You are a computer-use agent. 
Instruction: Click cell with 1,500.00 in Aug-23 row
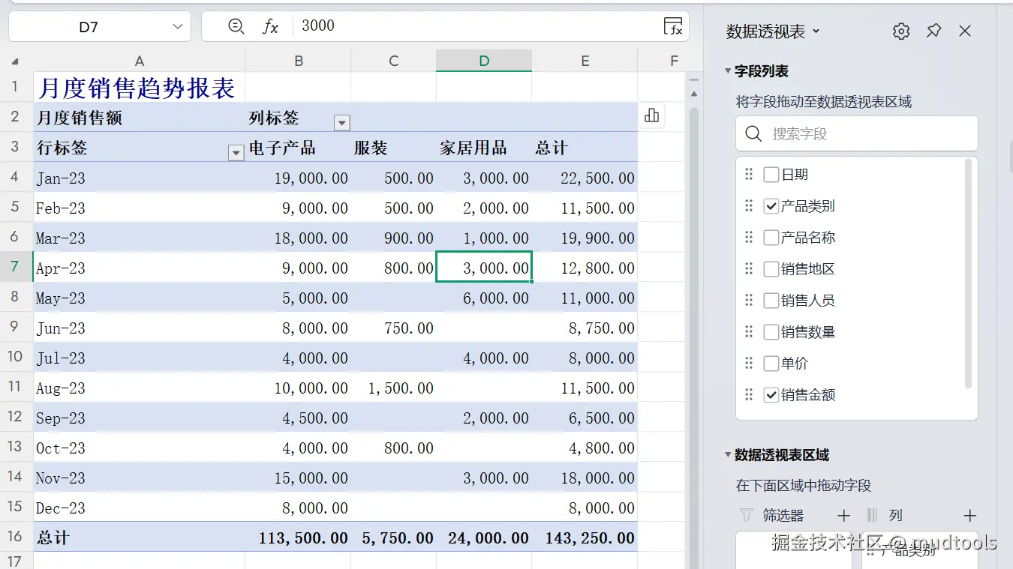393,388
